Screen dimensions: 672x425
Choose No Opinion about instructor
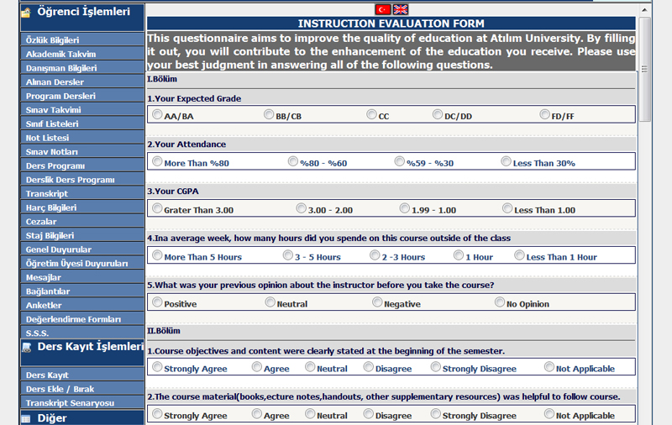500,302
